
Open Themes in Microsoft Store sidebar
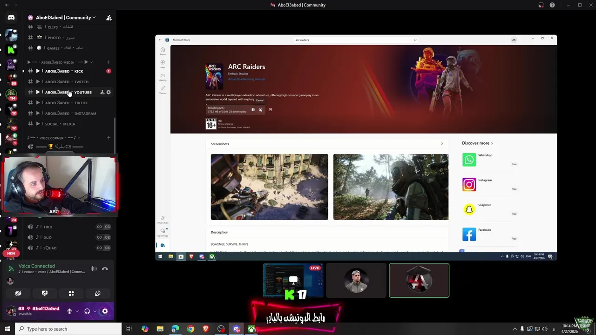[163, 90]
